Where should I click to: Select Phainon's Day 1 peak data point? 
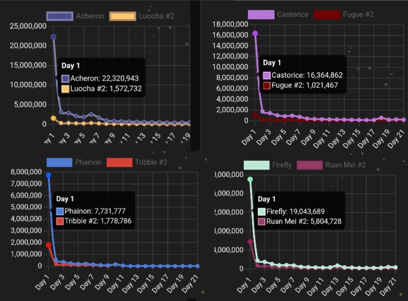[x=48, y=176]
